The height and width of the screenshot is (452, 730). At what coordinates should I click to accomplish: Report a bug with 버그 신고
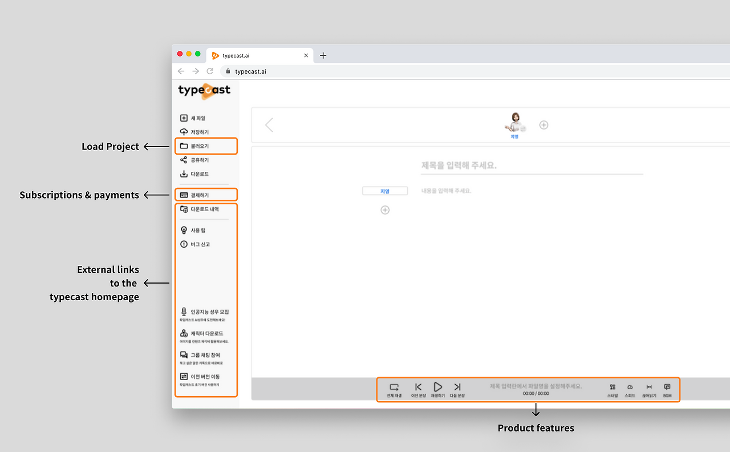(195, 244)
